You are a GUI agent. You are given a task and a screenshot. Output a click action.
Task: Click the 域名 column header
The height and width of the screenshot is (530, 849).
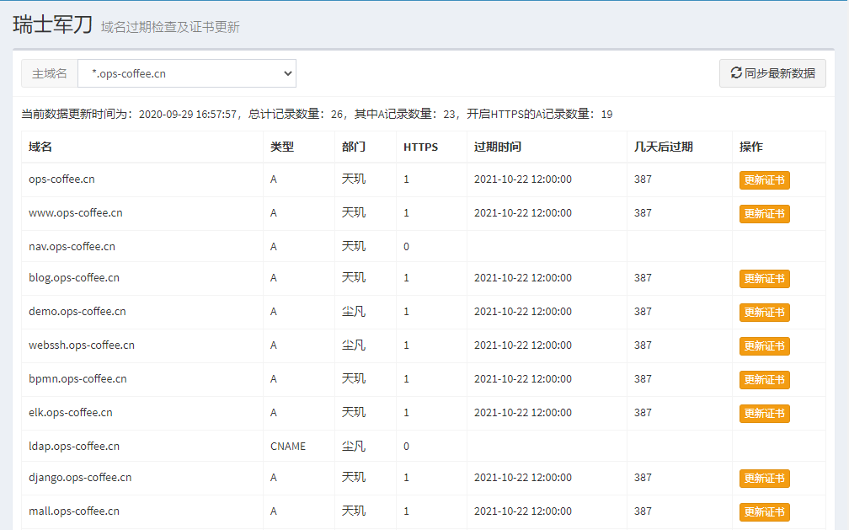coord(40,147)
